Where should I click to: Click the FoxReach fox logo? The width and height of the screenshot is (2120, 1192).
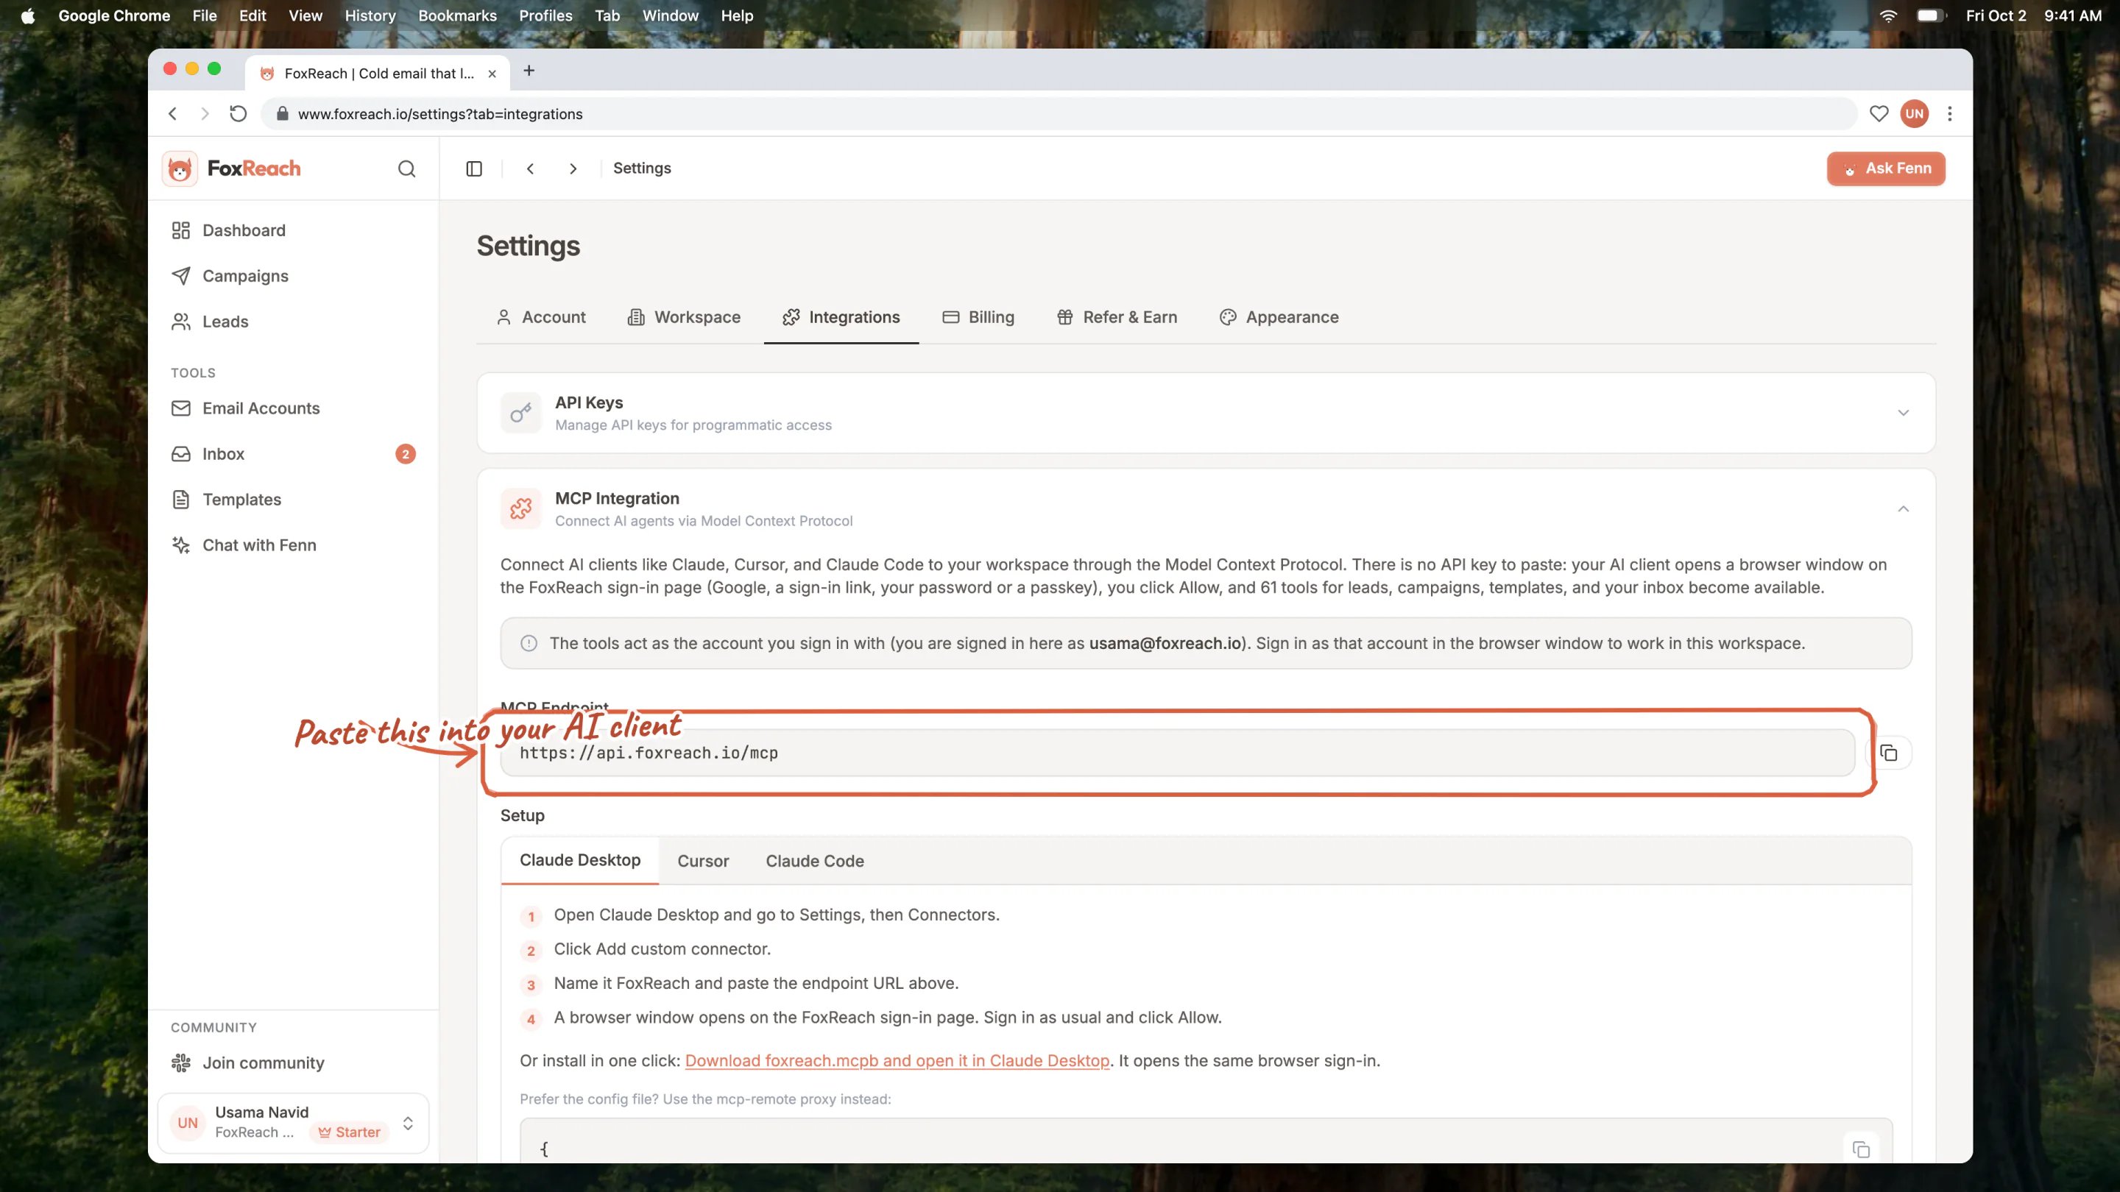[x=180, y=168]
